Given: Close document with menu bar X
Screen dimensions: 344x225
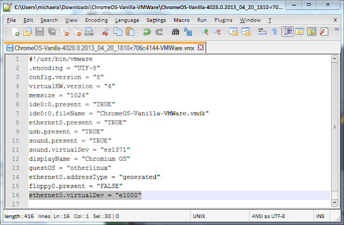Looking at the screenshot, I should coord(335,20).
